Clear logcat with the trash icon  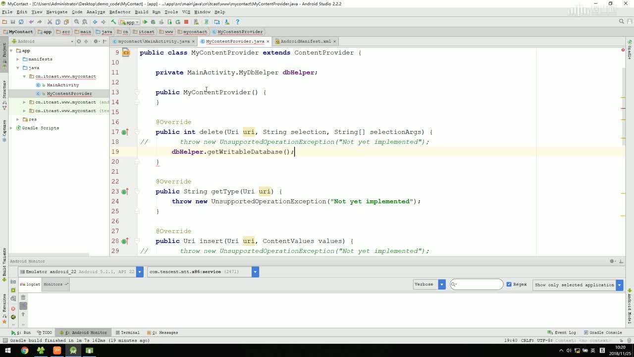[x=23, y=297]
